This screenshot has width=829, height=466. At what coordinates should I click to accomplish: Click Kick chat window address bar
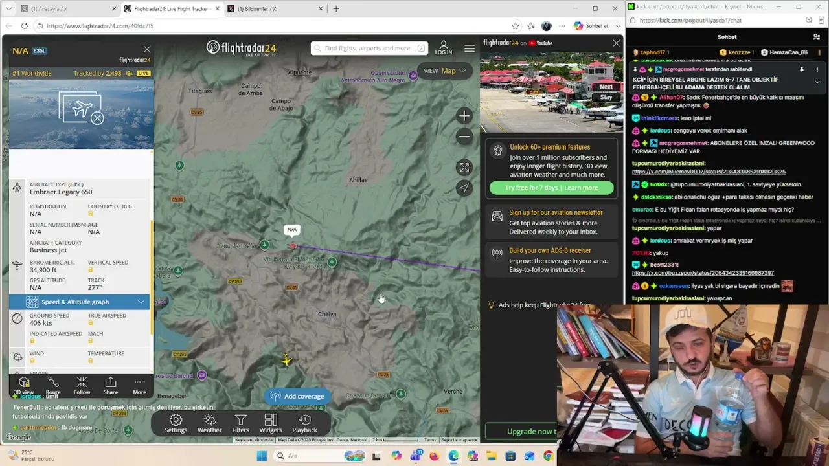tap(719, 20)
